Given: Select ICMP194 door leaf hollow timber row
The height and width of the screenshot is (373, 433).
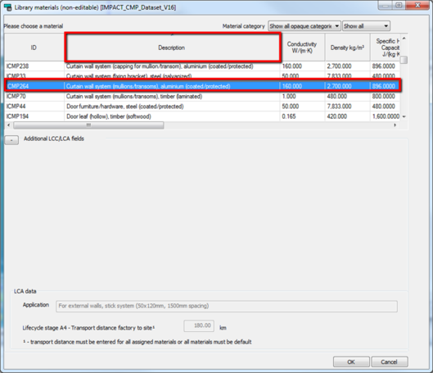Looking at the screenshot, I should pos(202,116).
